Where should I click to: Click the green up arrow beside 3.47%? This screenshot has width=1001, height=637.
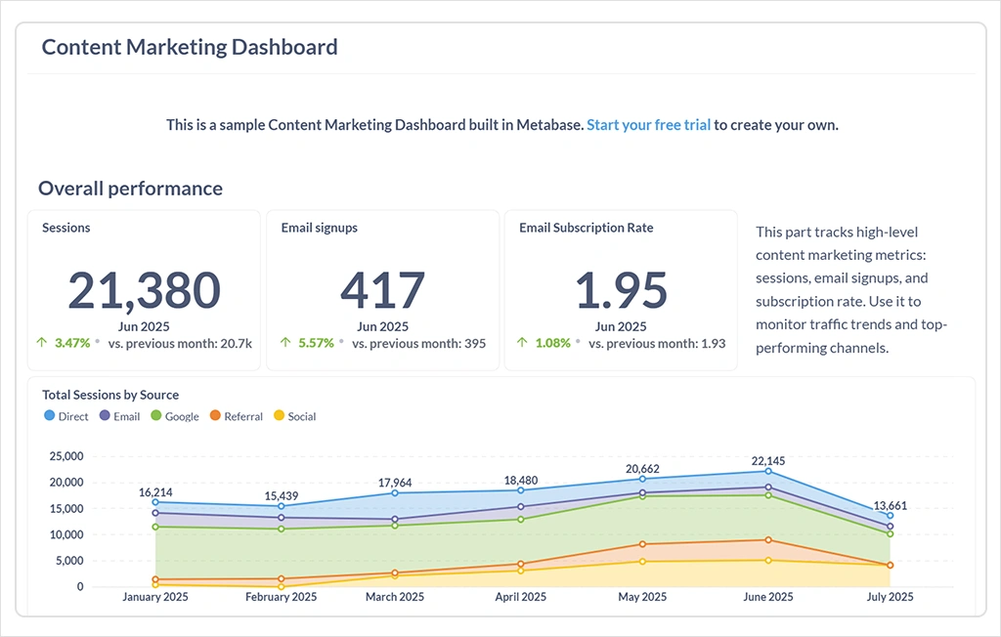pyautogui.click(x=40, y=343)
